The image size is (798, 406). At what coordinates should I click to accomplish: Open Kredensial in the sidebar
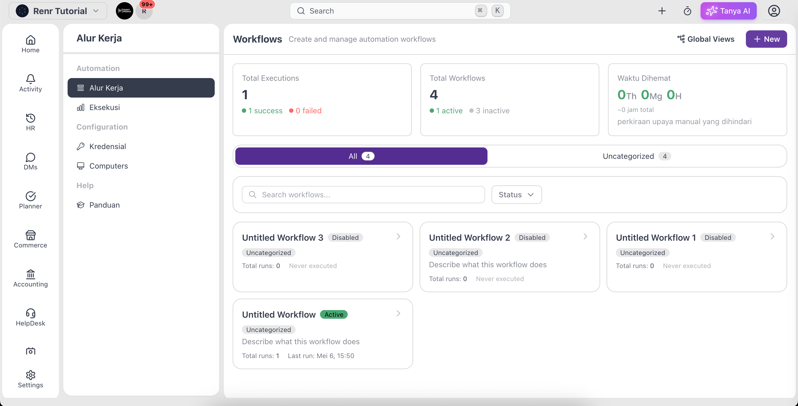point(141,146)
